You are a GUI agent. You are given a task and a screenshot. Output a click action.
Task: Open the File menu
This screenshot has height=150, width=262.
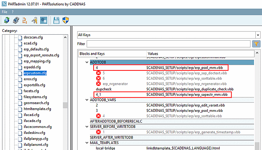click(5, 12)
